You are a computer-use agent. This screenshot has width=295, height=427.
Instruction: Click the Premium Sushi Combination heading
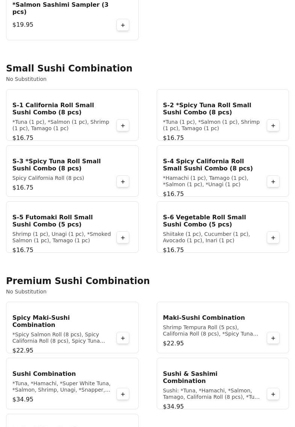coord(78,281)
